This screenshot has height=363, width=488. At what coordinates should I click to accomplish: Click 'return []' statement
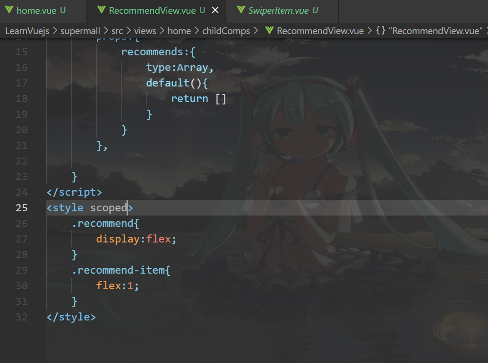(198, 99)
